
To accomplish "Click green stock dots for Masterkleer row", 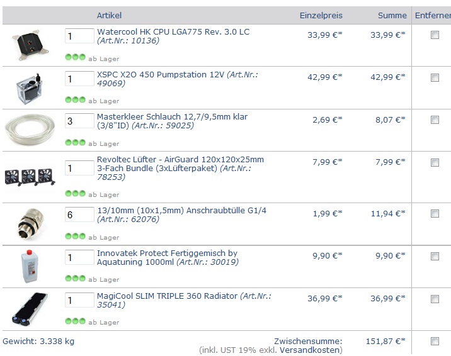I will coord(76,142).
